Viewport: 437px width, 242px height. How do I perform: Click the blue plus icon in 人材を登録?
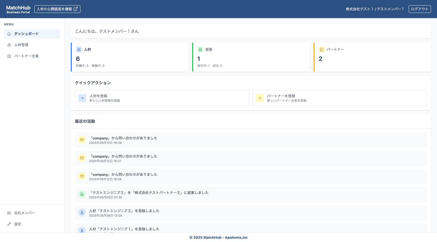[x=82, y=98]
